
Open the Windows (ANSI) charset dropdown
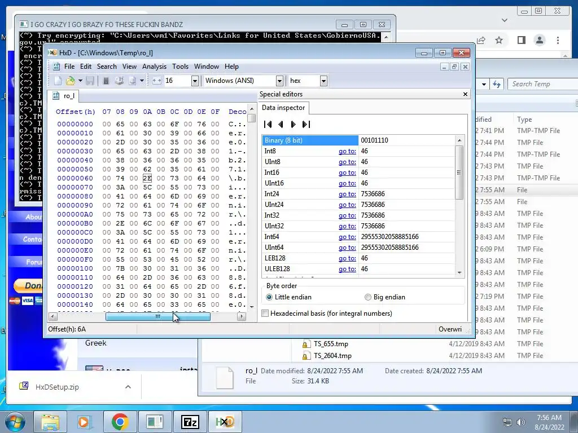[279, 81]
